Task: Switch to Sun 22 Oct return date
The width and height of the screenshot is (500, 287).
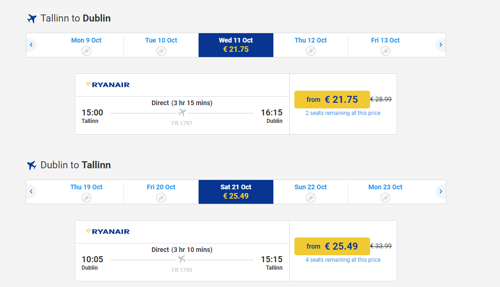Action: pyautogui.click(x=311, y=192)
